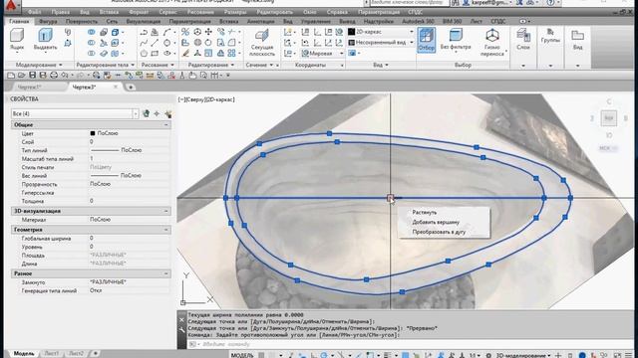Viewport: 638px width, 358px height.
Task: Expand the Редактирование тела panel
Action: coord(105,65)
